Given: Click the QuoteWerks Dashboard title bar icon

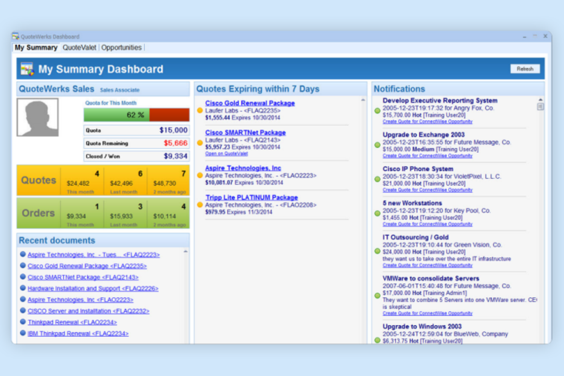Looking at the screenshot, I should pos(16,37).
